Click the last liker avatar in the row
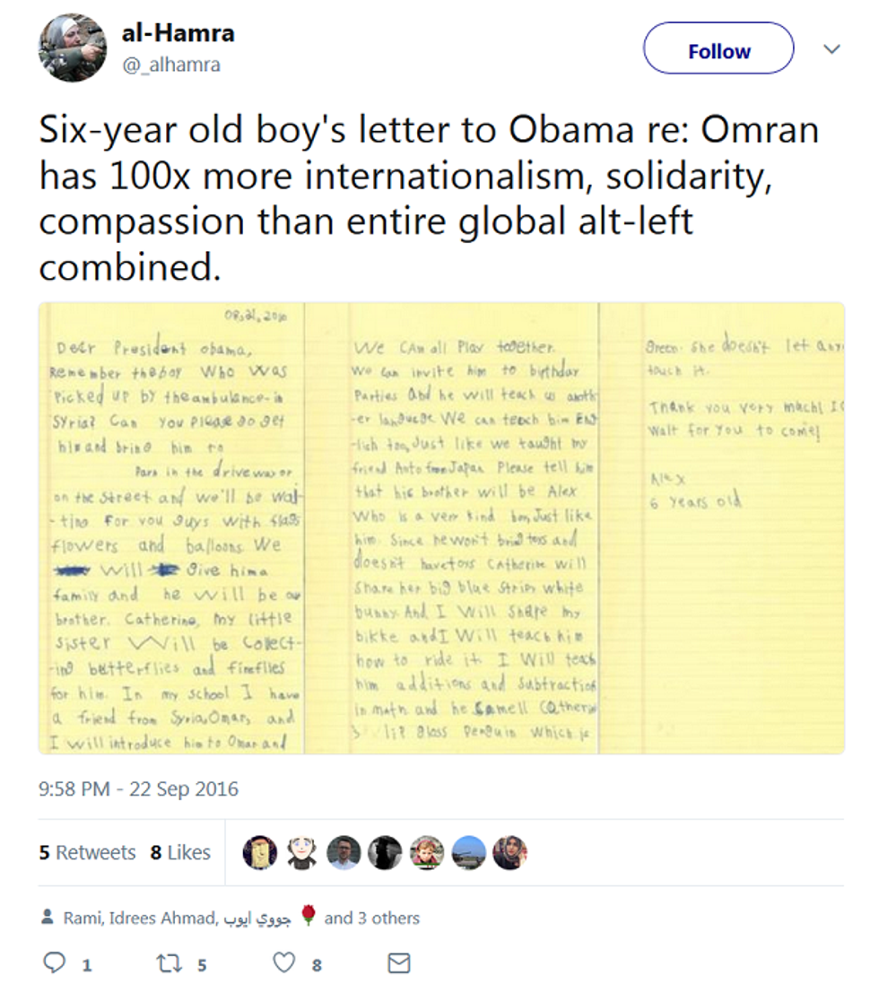The width and height of the screenshot is (879, 1001). pos(509,852)
